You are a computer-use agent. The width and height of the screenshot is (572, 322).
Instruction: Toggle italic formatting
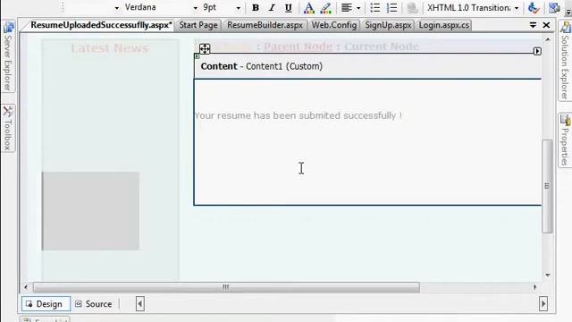click(x=272, y=8)
